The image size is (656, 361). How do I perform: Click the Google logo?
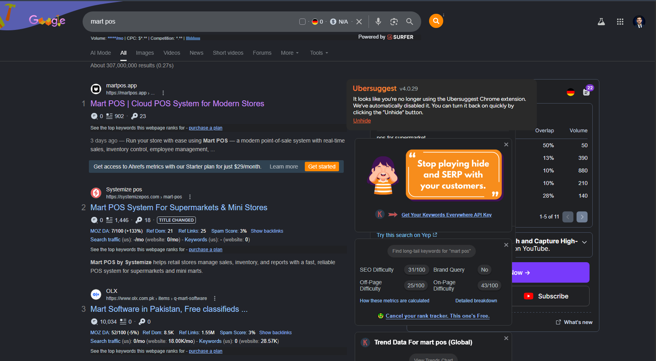pos(47,20)
